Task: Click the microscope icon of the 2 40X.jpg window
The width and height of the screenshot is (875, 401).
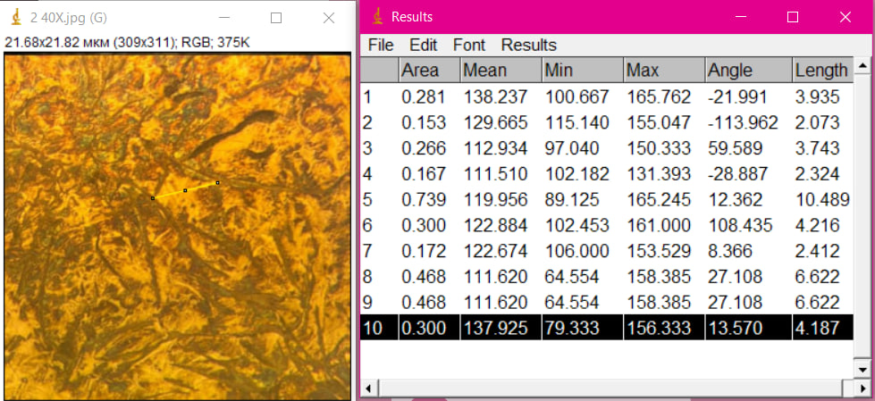Action: pos(16,18)
